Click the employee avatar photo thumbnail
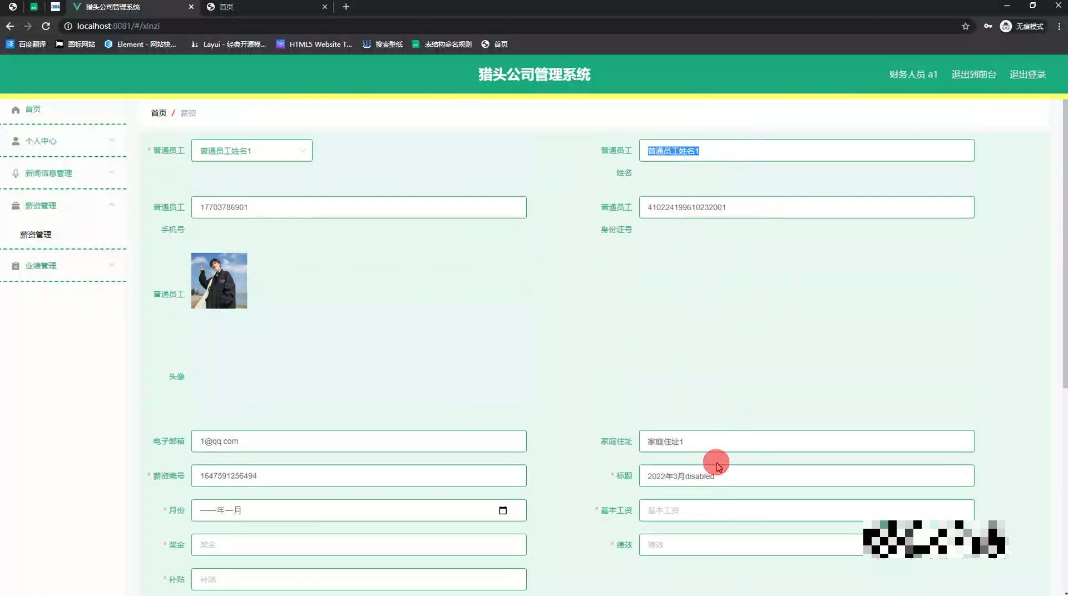This screenshot has width=1068, height=596. (x=219, y=281)
